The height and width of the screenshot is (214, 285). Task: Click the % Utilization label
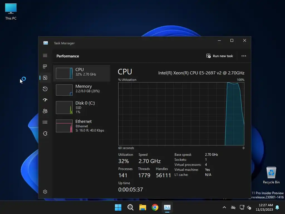127,80
